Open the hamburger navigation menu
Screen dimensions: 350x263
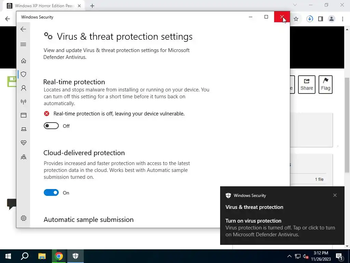[23, 44]
